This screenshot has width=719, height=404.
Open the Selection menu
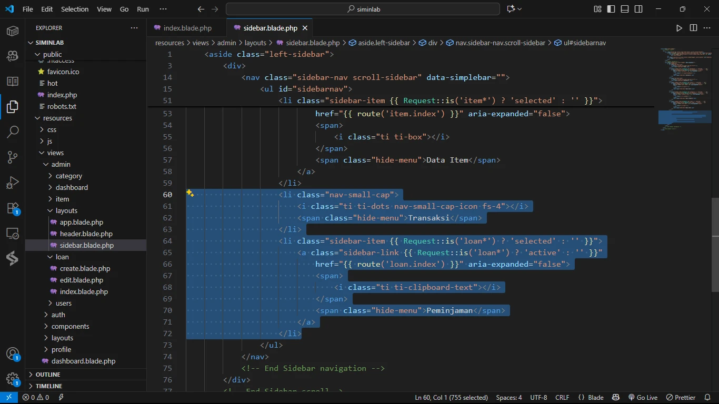[x=75, y=9]
